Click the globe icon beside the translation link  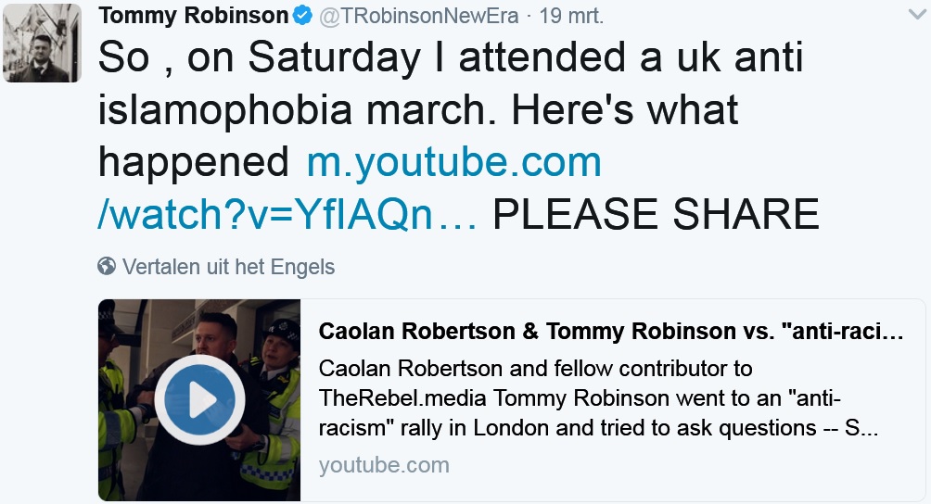107,267
